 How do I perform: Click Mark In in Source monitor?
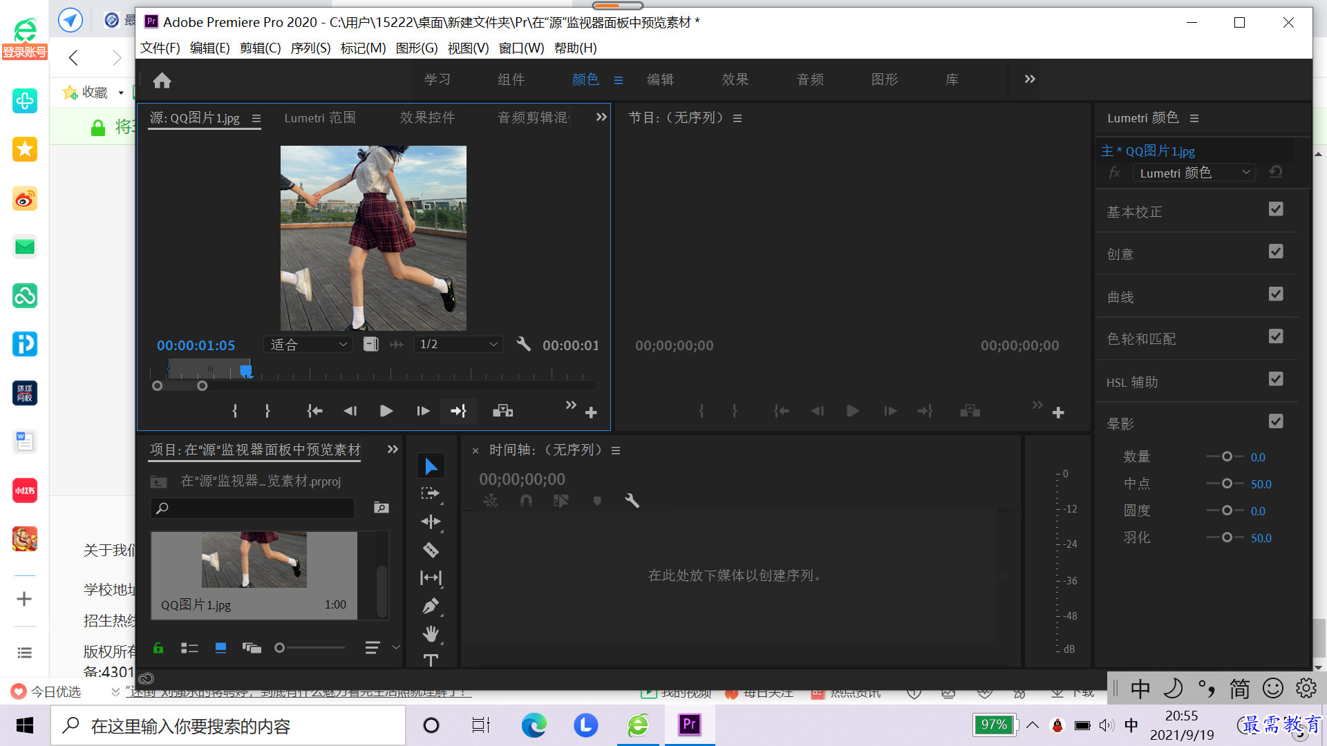pyautogui.click(x=235, y=411)
